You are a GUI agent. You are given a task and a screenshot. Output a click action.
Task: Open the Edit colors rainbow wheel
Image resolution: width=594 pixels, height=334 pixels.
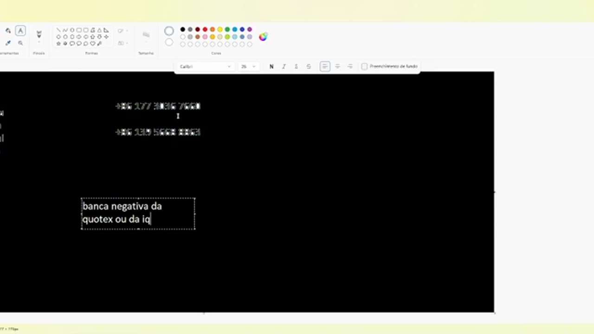pos(263,37)
